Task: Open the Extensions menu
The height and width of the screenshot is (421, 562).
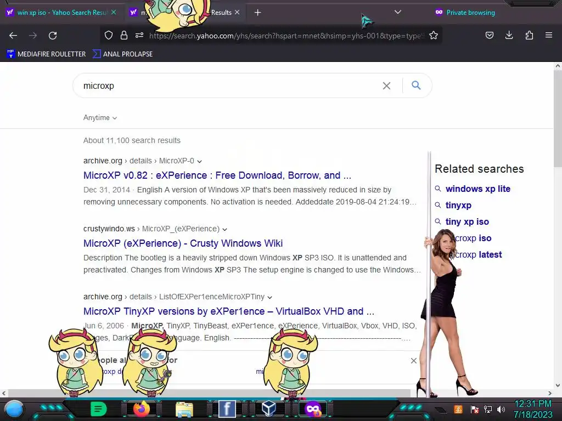Action: coord(529,35)
